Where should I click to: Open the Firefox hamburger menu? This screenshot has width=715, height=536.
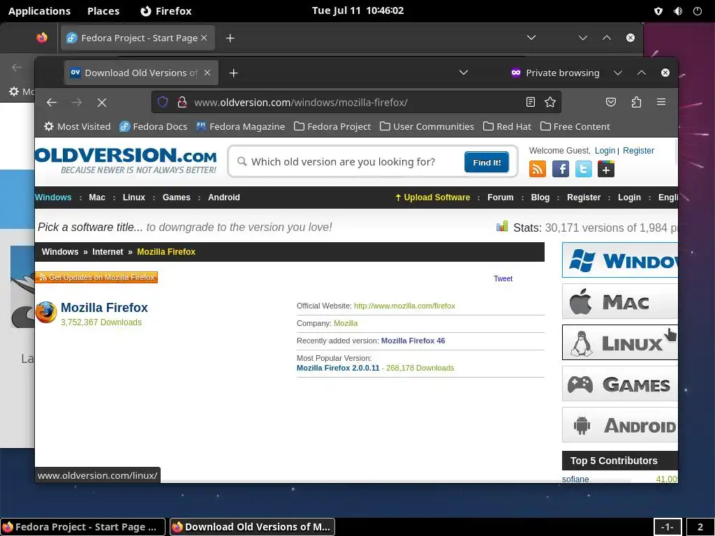661,102
